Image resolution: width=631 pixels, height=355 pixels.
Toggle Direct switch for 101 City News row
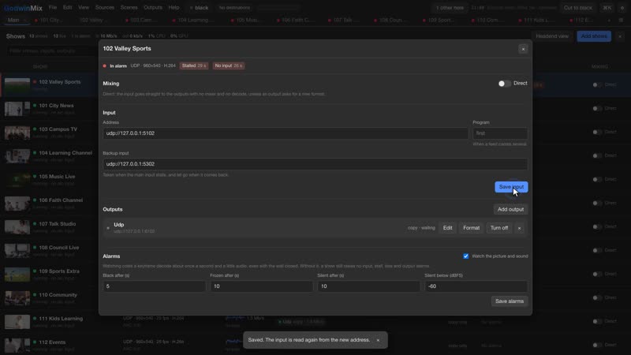[597, 108]
